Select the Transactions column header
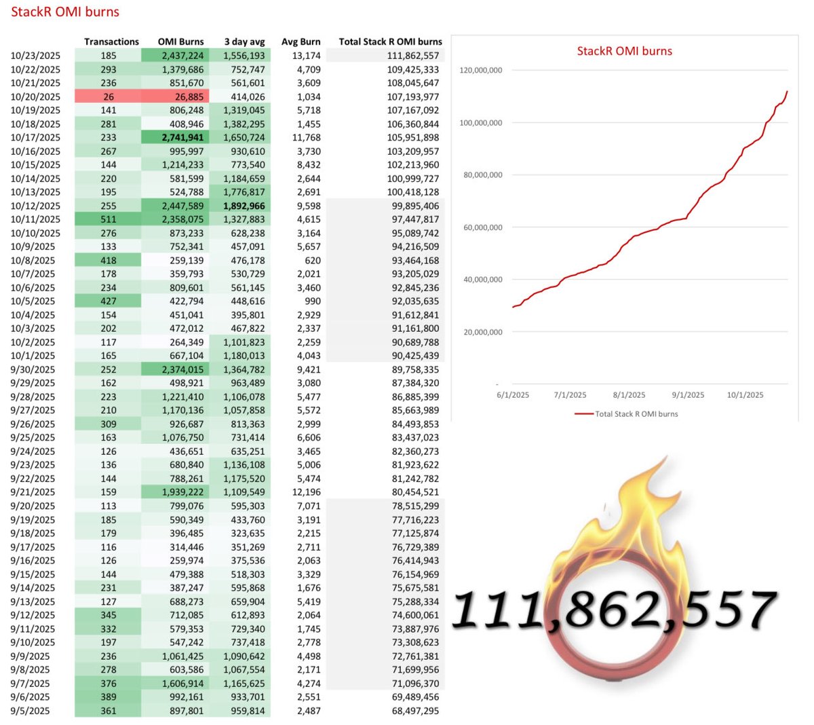 pos(111,41)
